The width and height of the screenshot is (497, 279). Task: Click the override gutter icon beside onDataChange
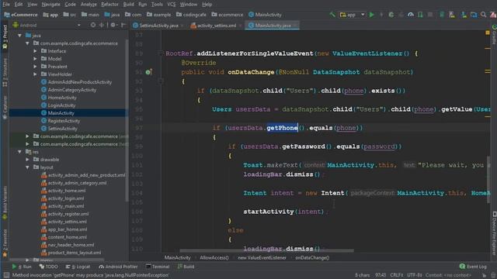148,72
